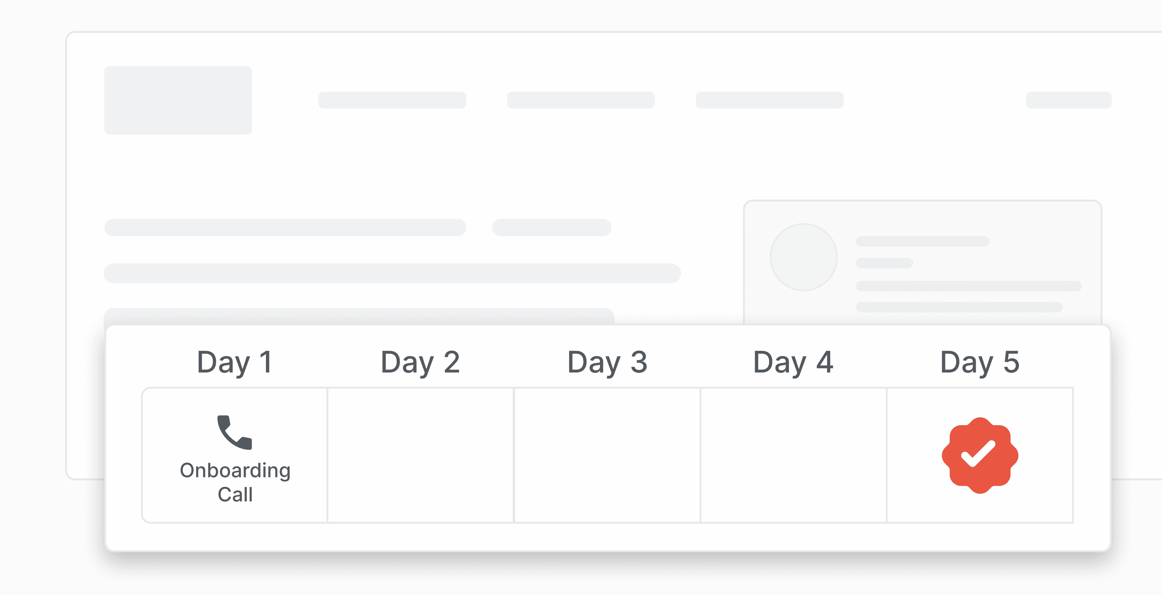Click the empty cell under Day 2
Screen dimensions: 1162x595
tap(421, 455)
